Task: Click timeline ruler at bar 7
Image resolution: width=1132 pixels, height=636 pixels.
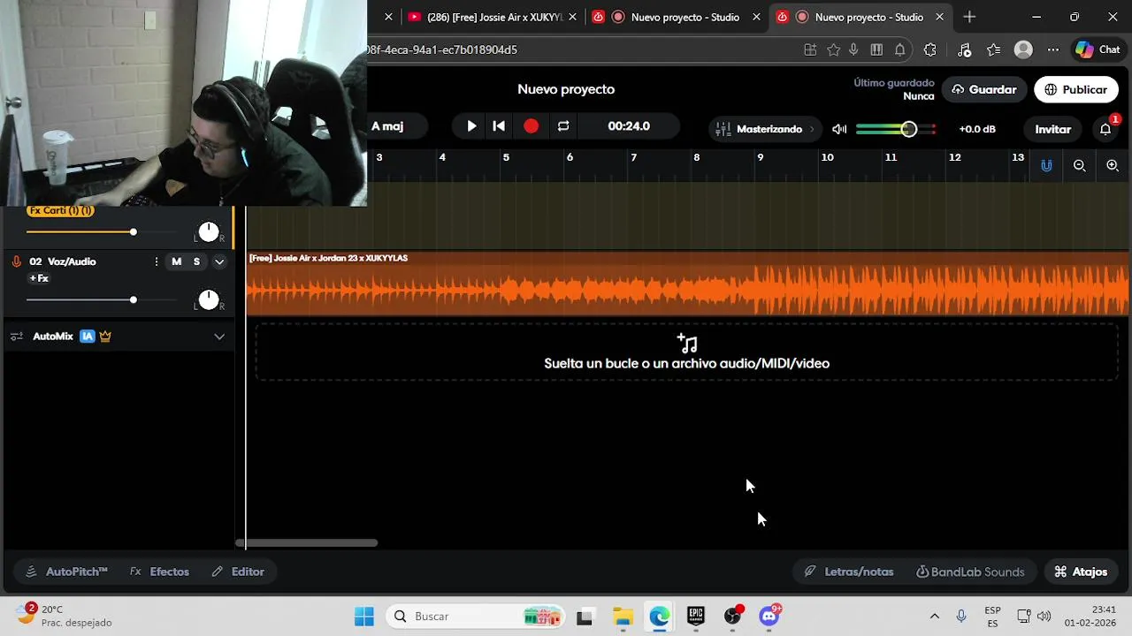Action: (x=633, y=157)
